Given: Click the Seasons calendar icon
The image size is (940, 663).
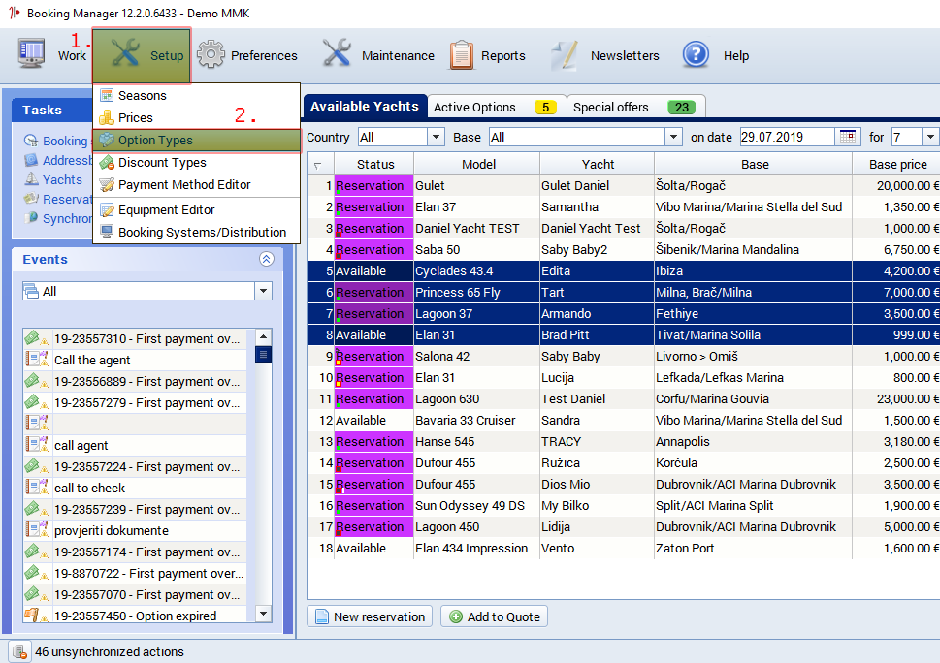Looking at the screenshot, I should tap(107, 95).
